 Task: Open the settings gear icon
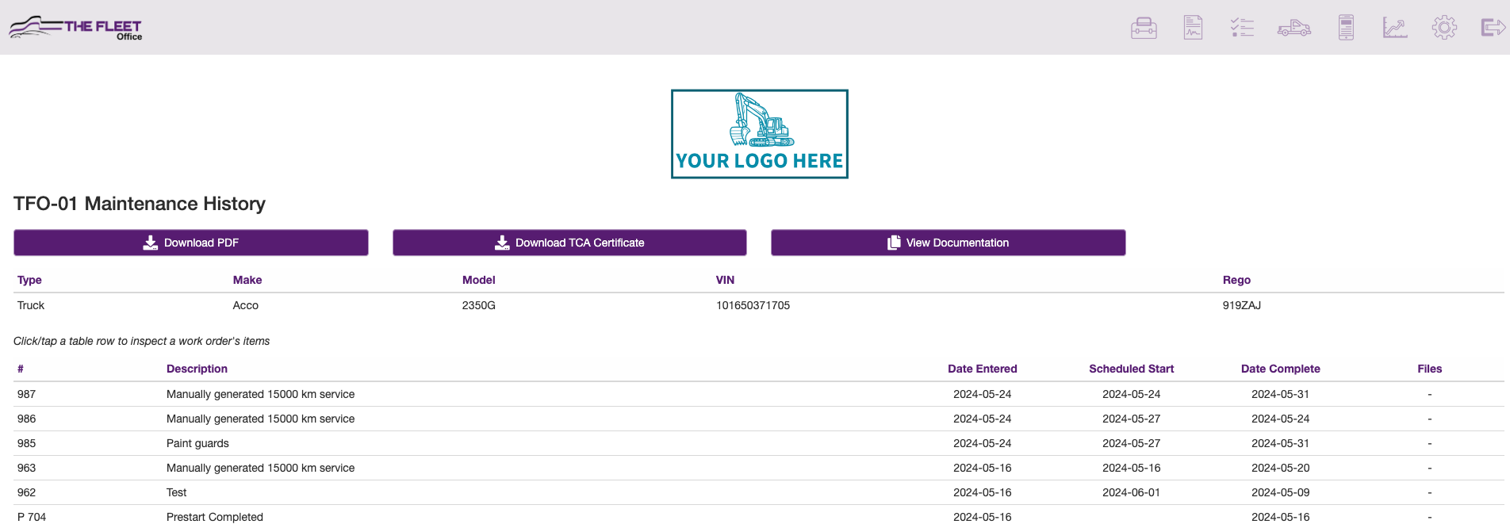[x=1444, y=28]
